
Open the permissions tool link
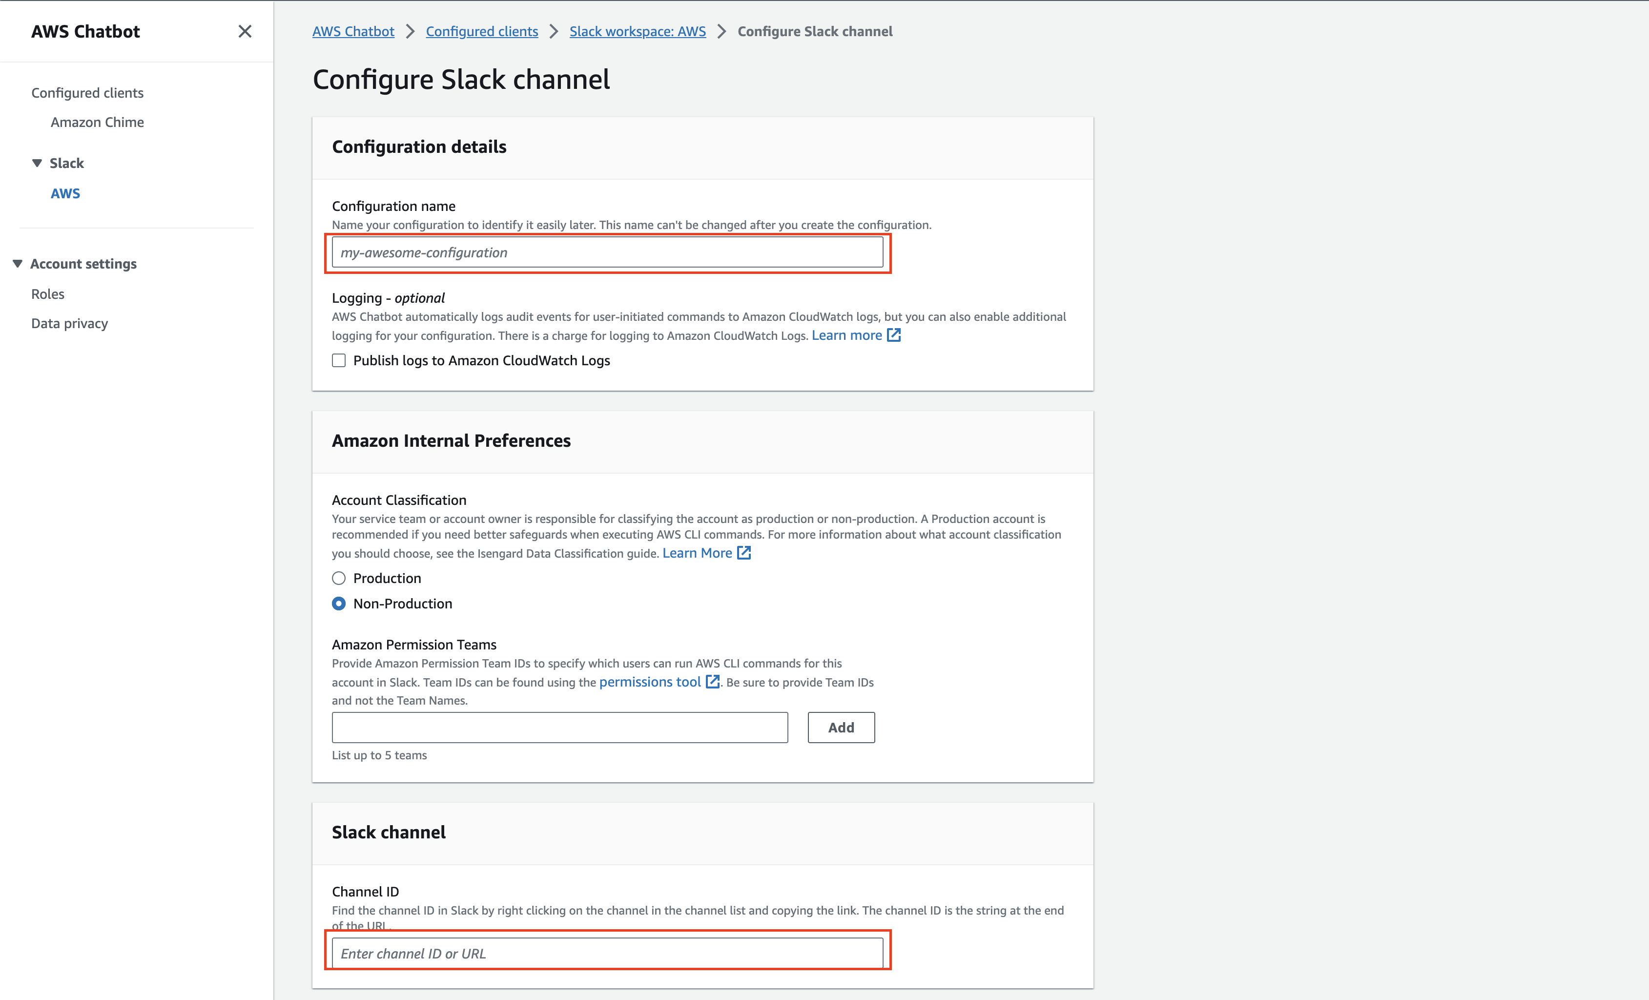point(649,682)
